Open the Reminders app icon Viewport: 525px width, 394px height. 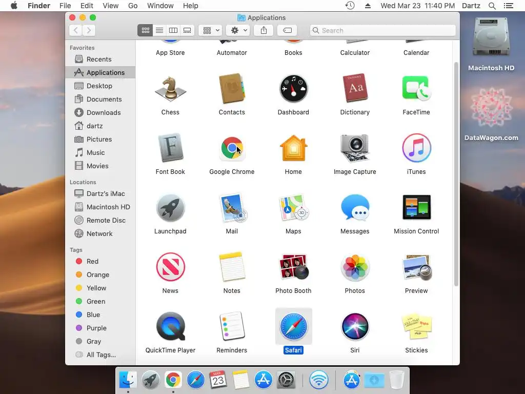pos(232,326)
